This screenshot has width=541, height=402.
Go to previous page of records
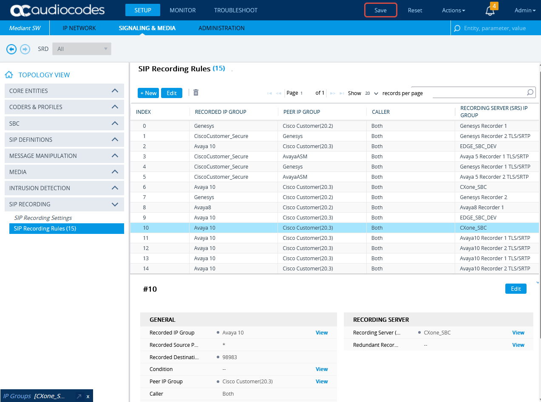279,93
